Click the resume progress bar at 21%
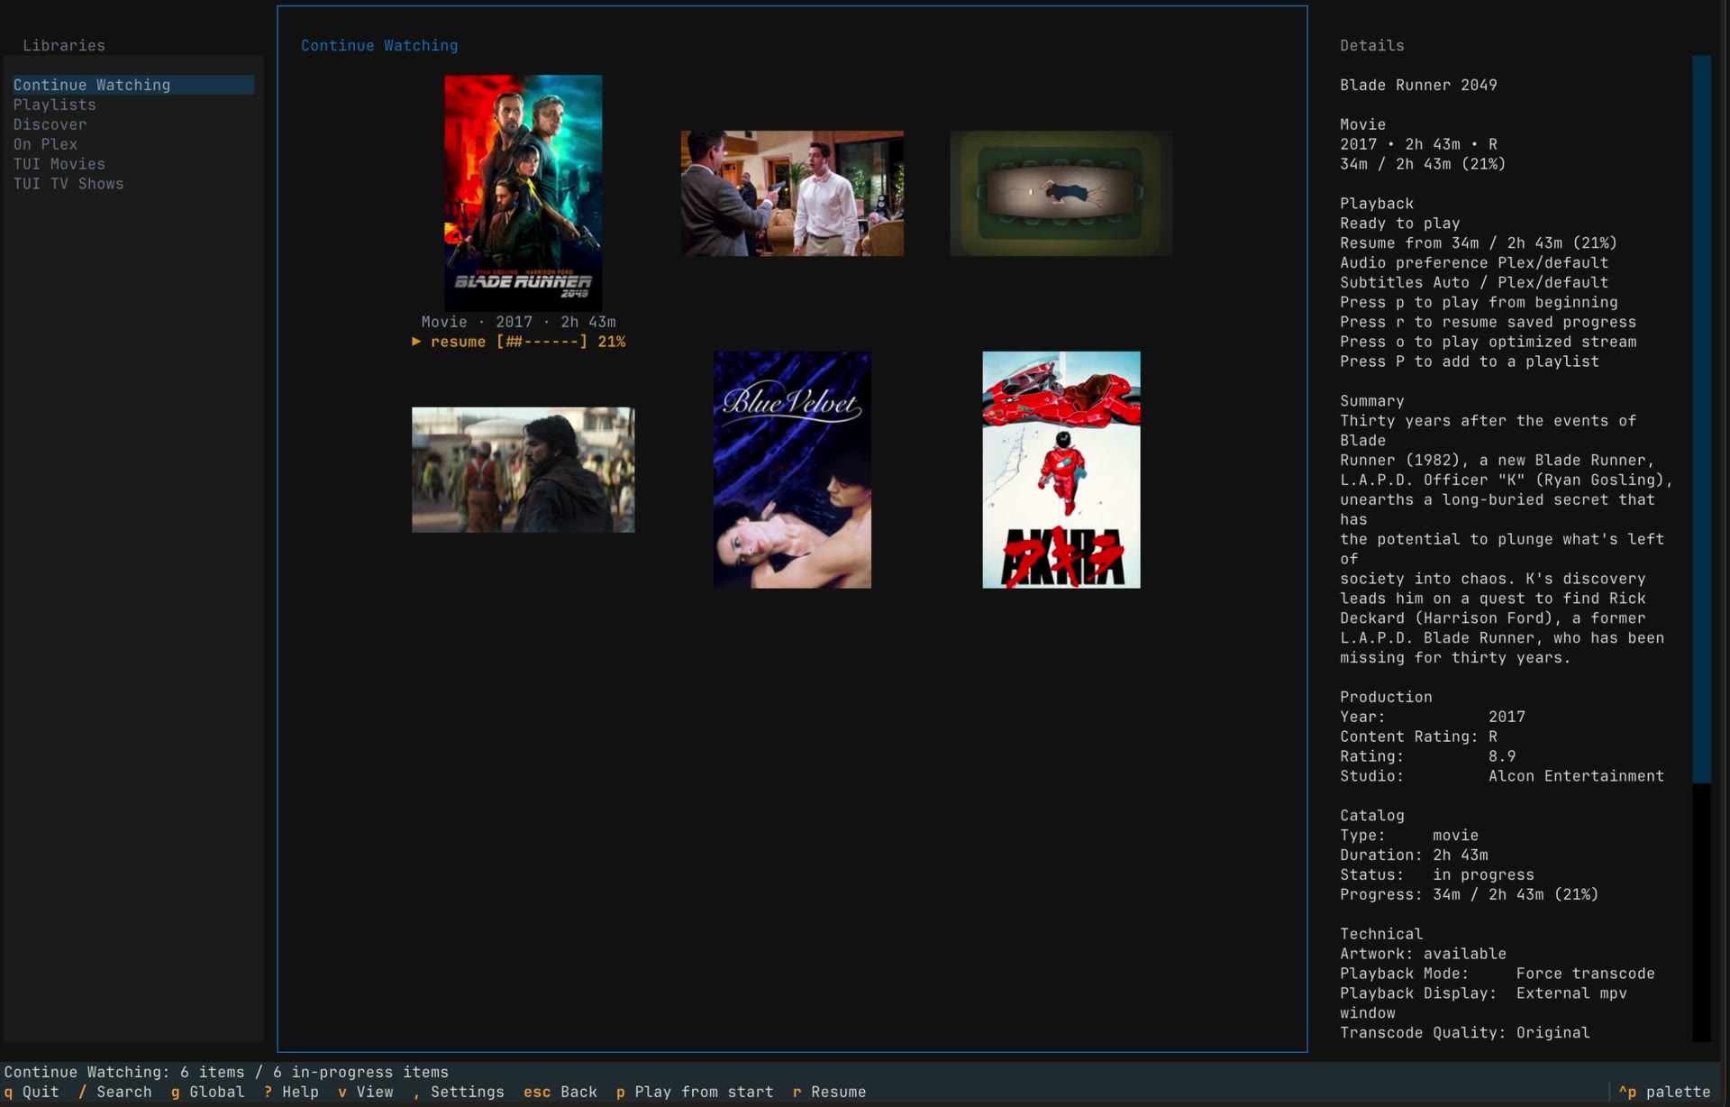1730x1107 pixels. click(542, 342)
